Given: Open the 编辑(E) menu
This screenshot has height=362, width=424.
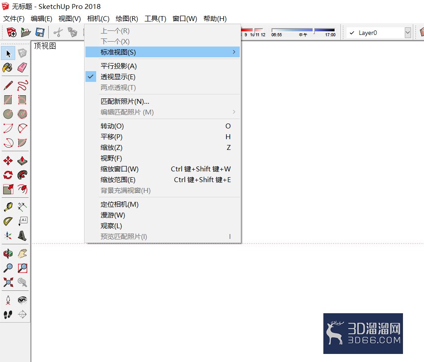Looking at the screenshot, I should pyautogui.click(x=42, y=19).
